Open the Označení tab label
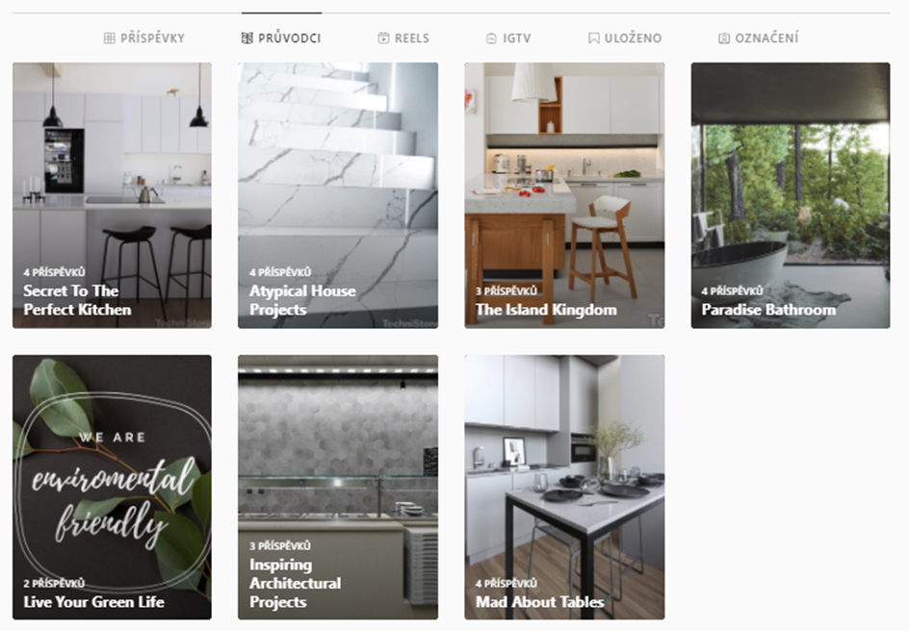909x631 pixels. click(766, 38)
